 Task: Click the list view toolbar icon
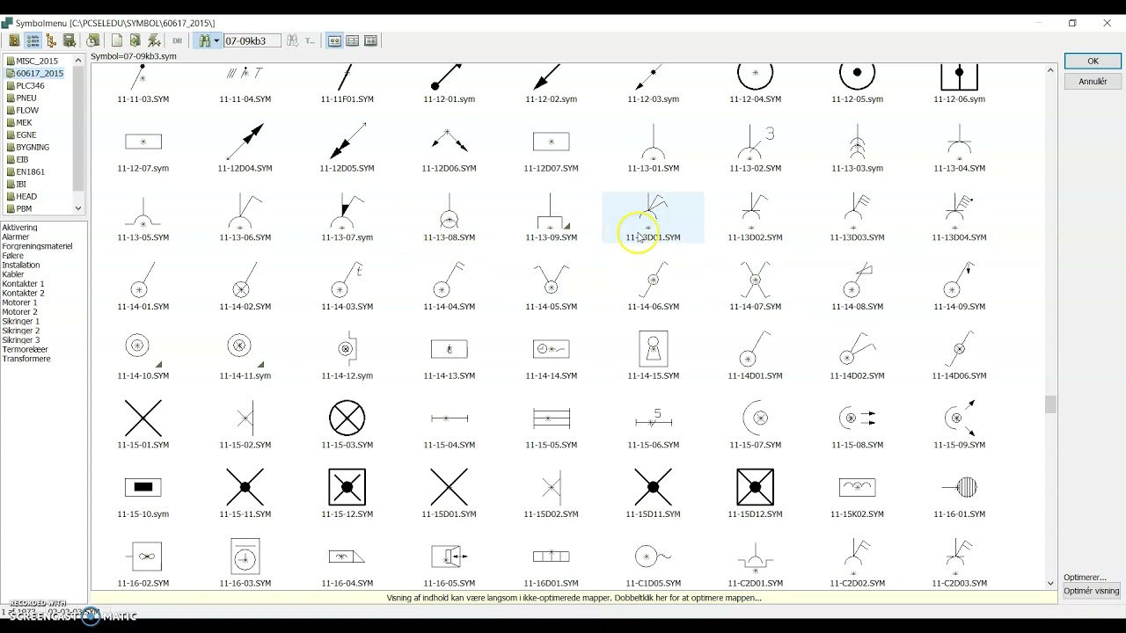[33, 40]
